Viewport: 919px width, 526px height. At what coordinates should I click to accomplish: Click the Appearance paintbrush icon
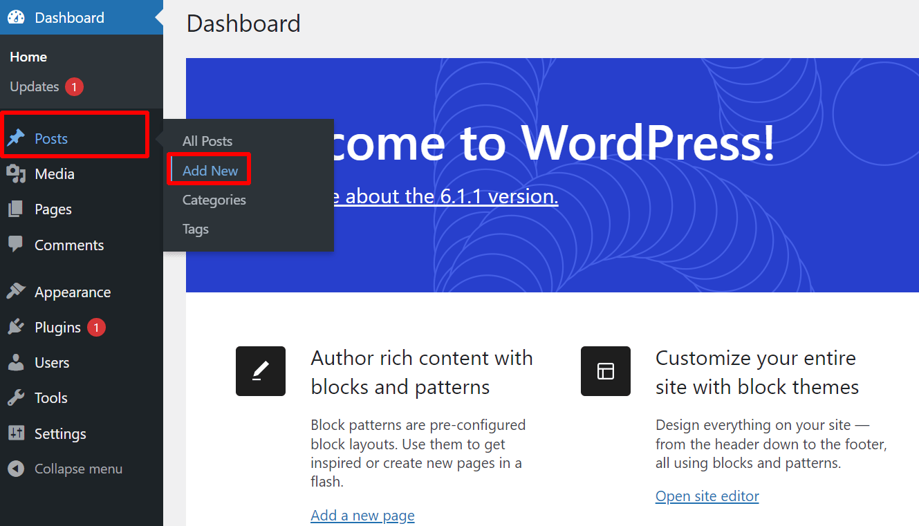pyautogui.click(x=15, y=291)
